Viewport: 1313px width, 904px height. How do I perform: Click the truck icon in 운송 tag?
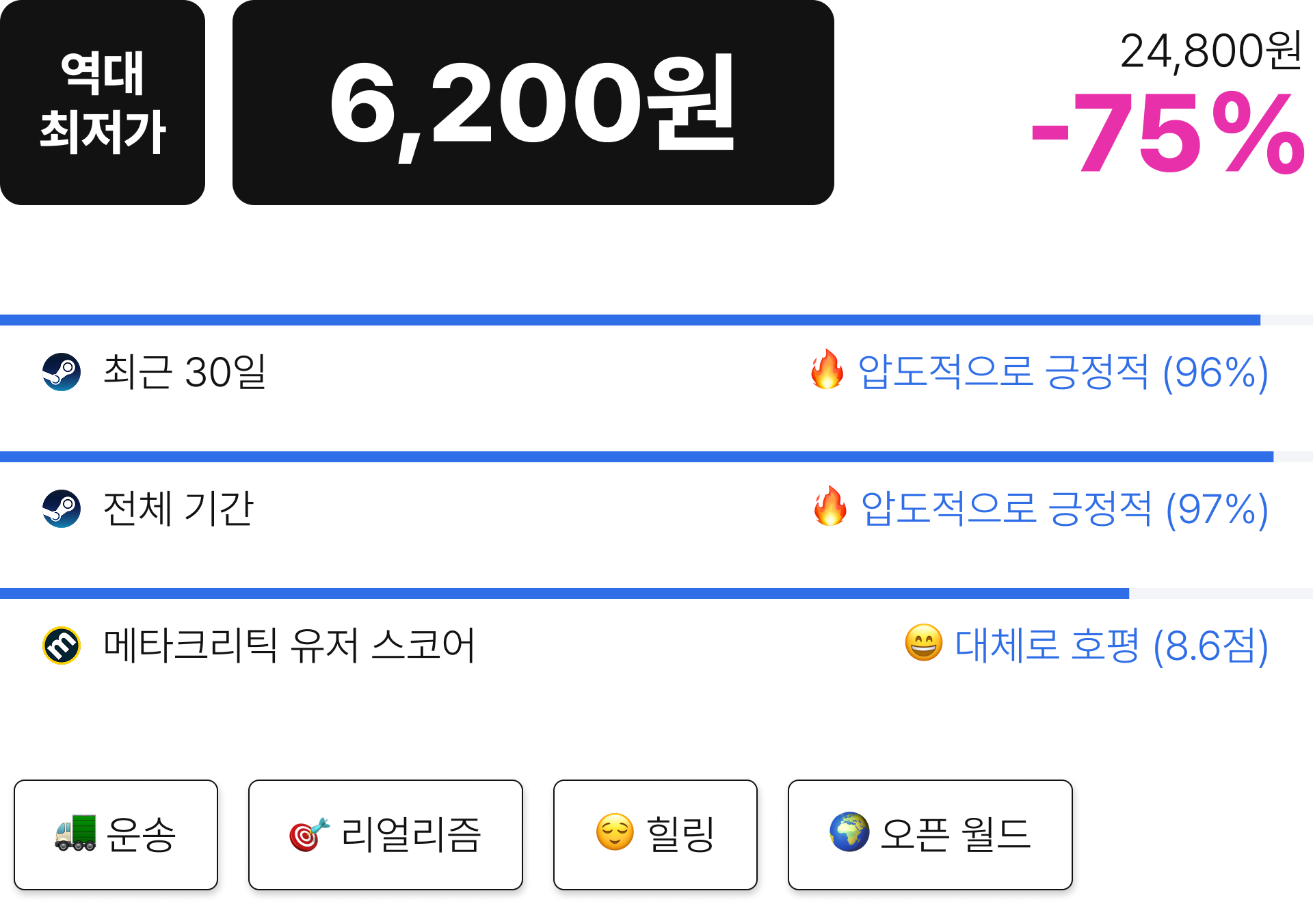pyautogui.click(x=75, y=833)
